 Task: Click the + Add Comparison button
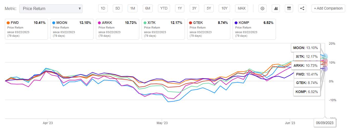[328, 8]
